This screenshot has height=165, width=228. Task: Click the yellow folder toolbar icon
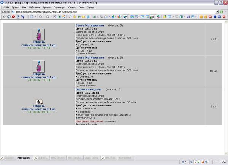(x=84, y=17)
